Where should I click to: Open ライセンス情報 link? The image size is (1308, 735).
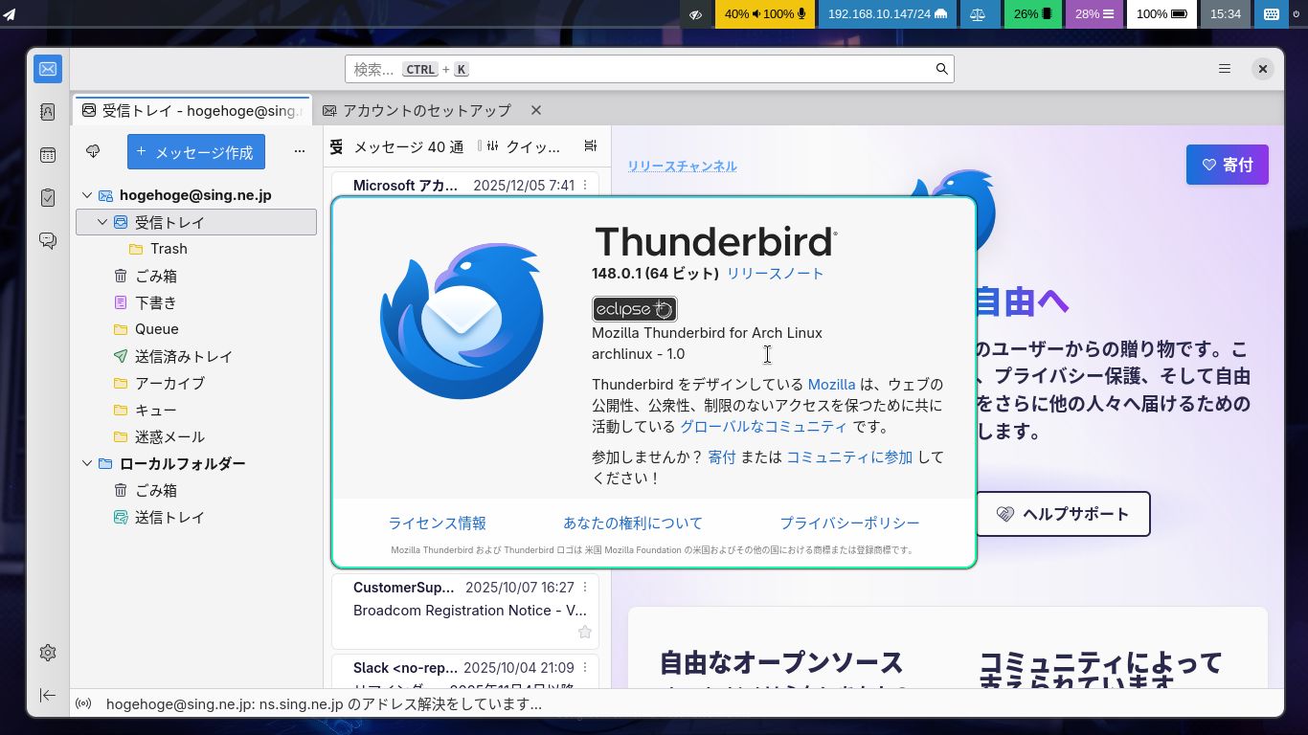(438, 523)
